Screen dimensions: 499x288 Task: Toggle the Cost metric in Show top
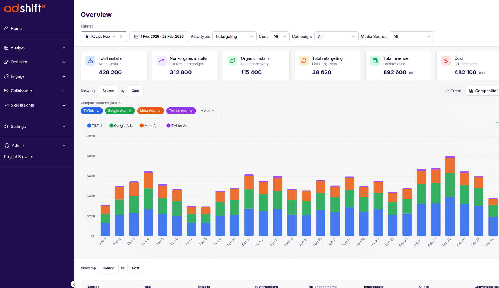click(135, 91)
